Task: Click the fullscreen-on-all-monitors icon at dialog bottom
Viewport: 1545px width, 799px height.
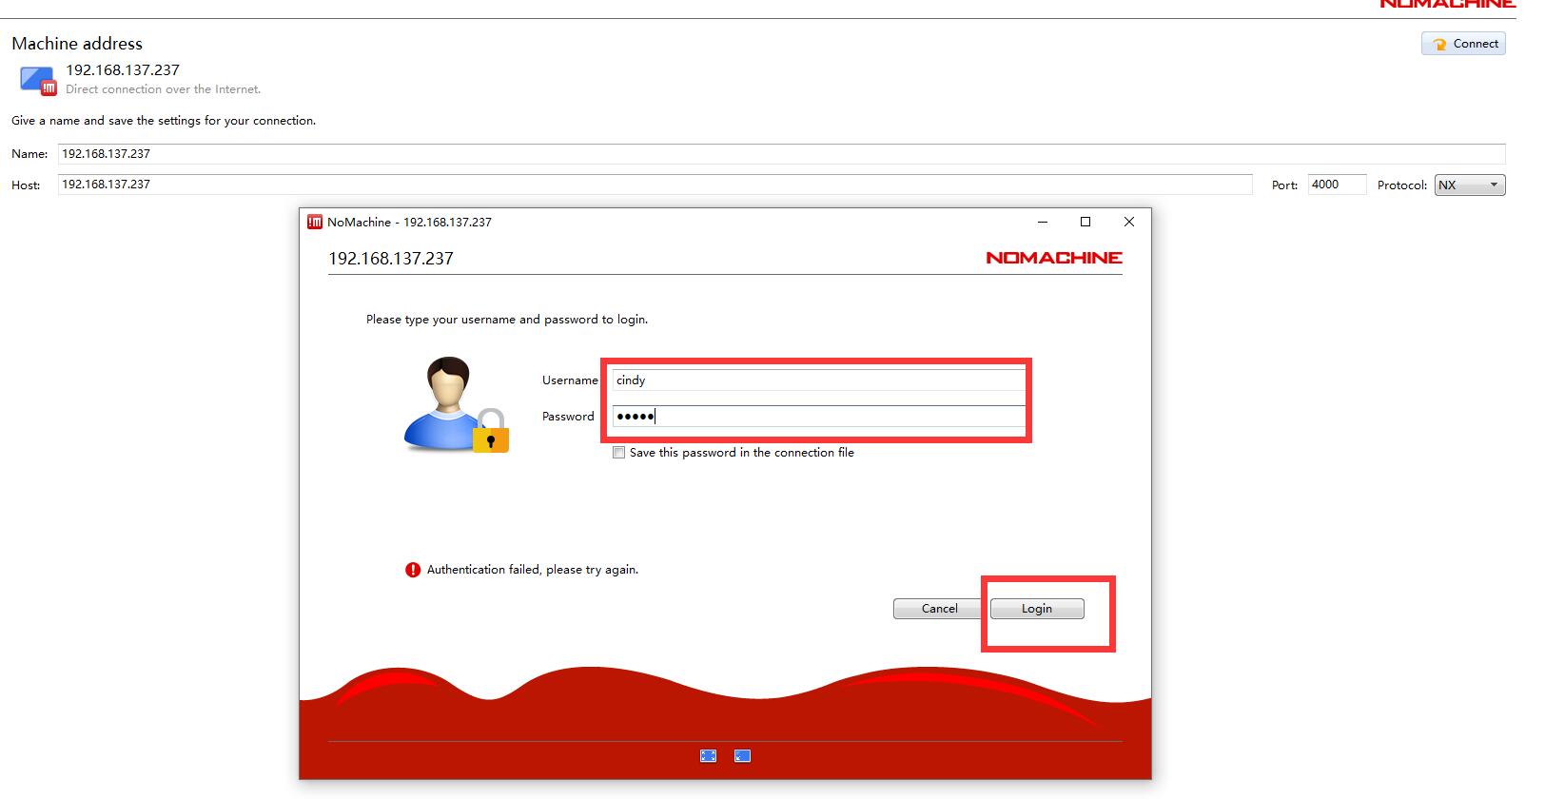Action: click(x=743, y=756)
